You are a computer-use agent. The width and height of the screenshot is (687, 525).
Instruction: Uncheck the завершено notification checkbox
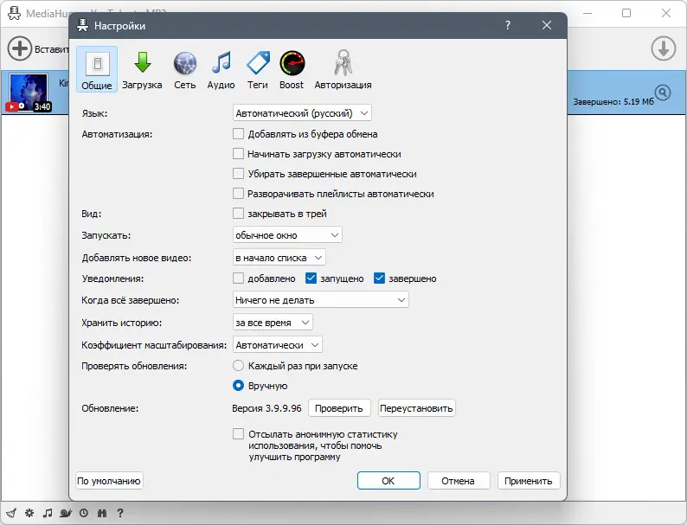point(380,279)
